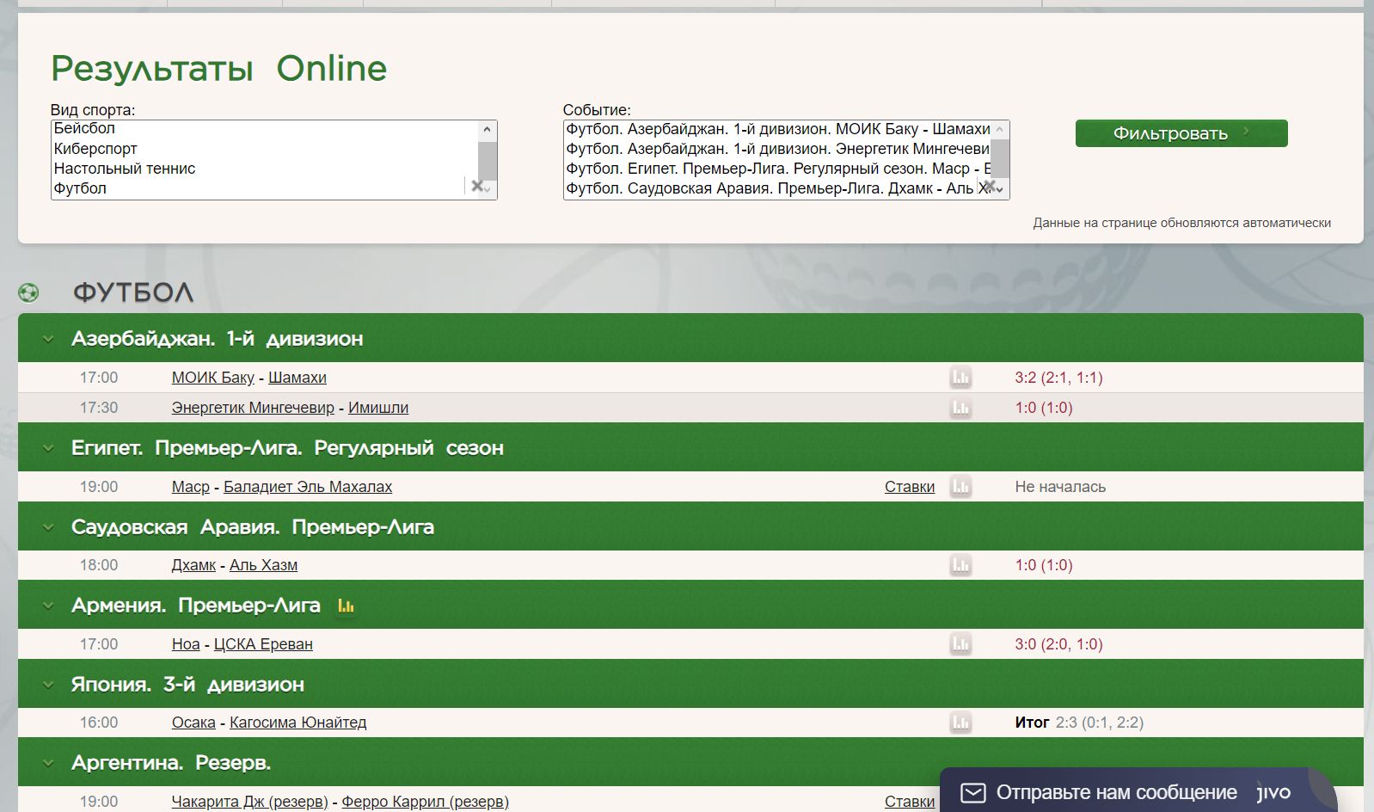Select Египет Премьер-Лига Маср event option
1374x812 pixels.
pyautogui.click(x=777, y=169)
